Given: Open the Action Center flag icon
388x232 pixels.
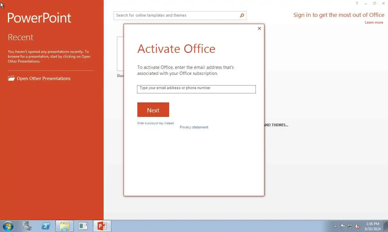Looking at the screenshot, I should pos(343,226).
